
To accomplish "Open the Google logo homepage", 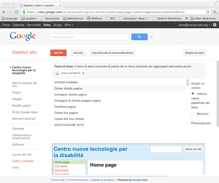I will coord(23,36).
